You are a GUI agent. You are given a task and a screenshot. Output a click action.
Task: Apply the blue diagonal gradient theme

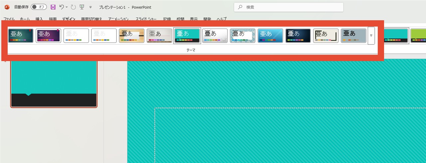pos(270,36)
